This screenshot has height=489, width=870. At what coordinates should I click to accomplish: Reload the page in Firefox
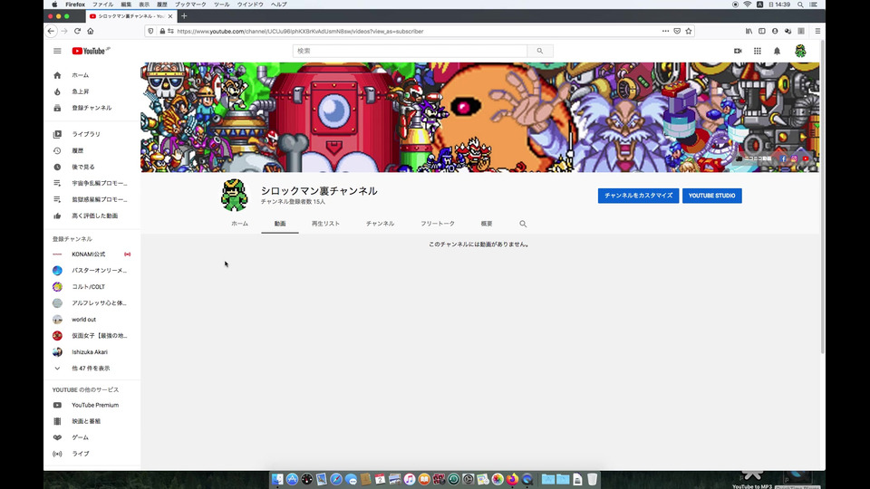pyautogui.click(x=78, y=31)
